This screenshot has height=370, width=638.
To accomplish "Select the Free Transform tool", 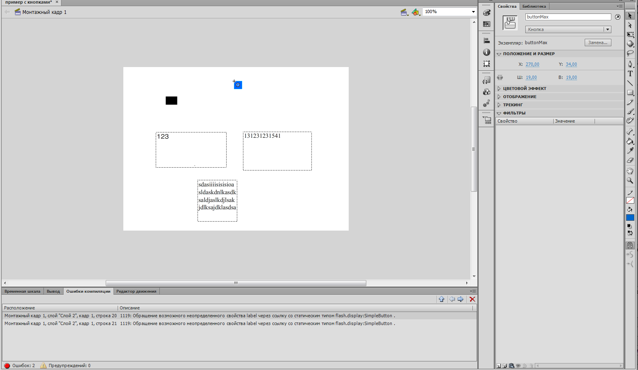I will (x=630, y=34).
